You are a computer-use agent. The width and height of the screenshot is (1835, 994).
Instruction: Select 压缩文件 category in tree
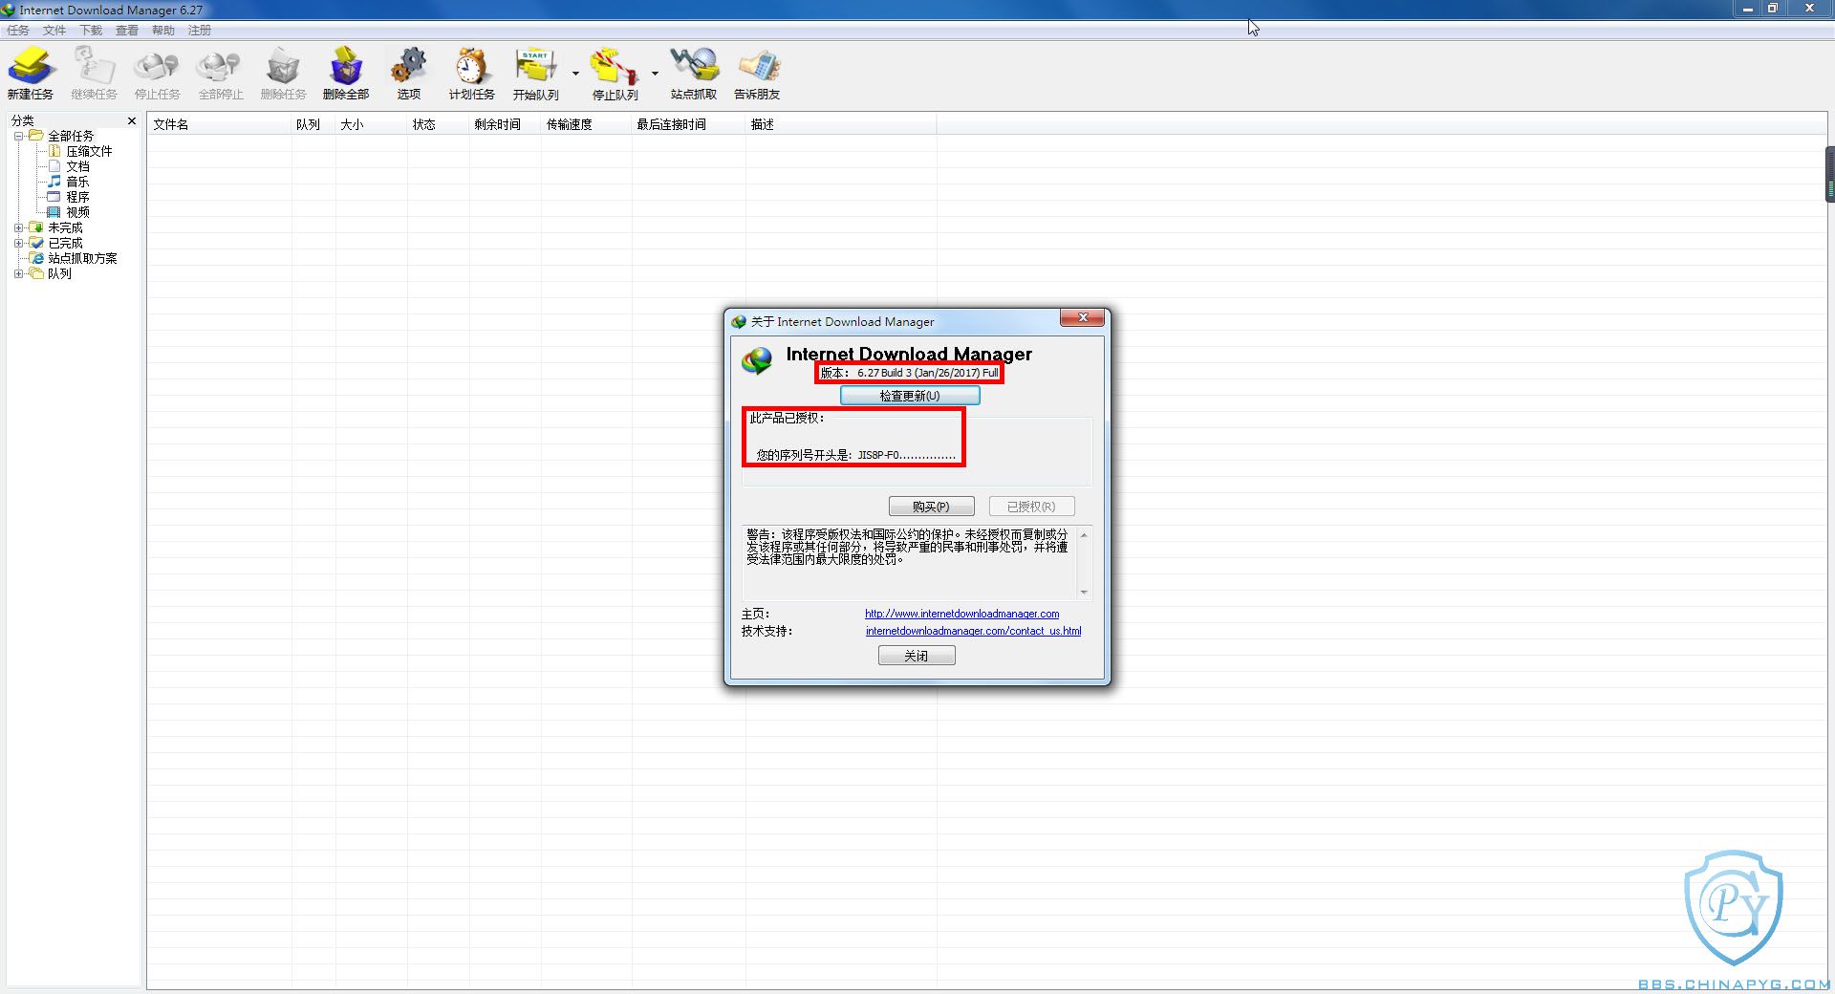click(x=89, y=151)
